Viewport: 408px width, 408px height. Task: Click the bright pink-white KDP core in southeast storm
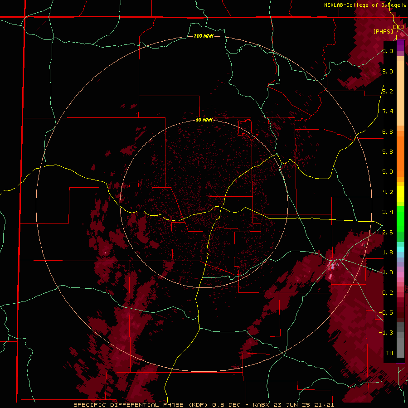[x=332, y=267]
